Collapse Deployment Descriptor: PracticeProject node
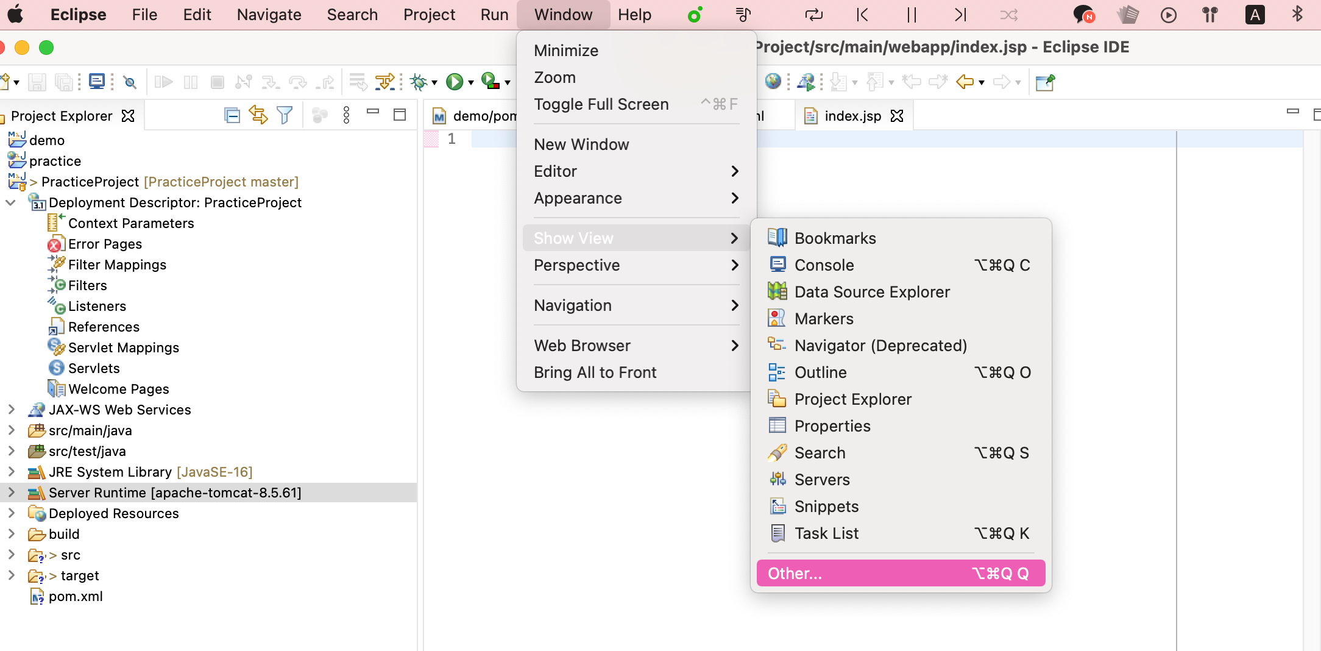Screen dimensions: 1321x651 coord(10,202)
